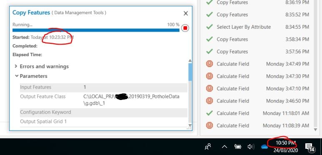Click the Copy Features tool title link
Image resolution: width=322 pixels, height=155 pixels.
(31, 12)
